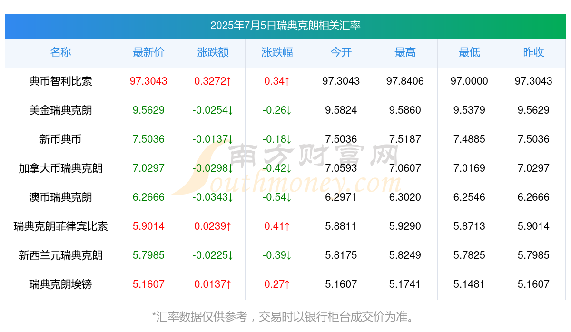The image size is (571, 332).
Task: Click the high value 9.5860
Action: (x=405, y=110)
